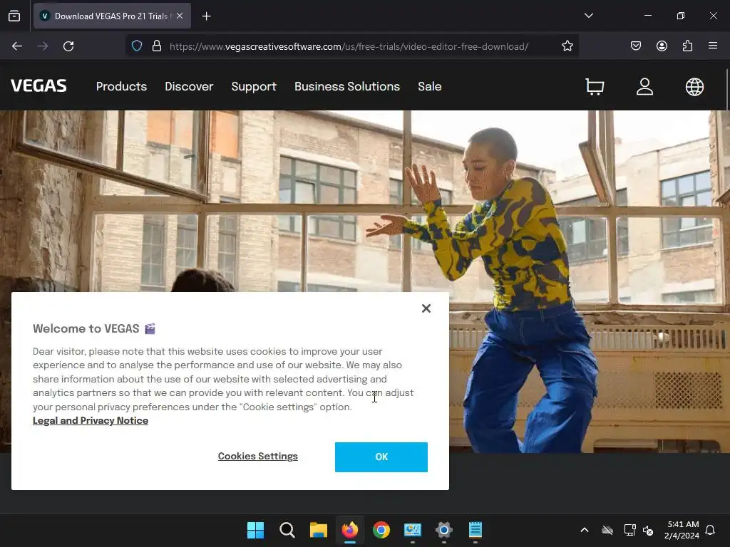Open the language globe icon

point(694,86)
